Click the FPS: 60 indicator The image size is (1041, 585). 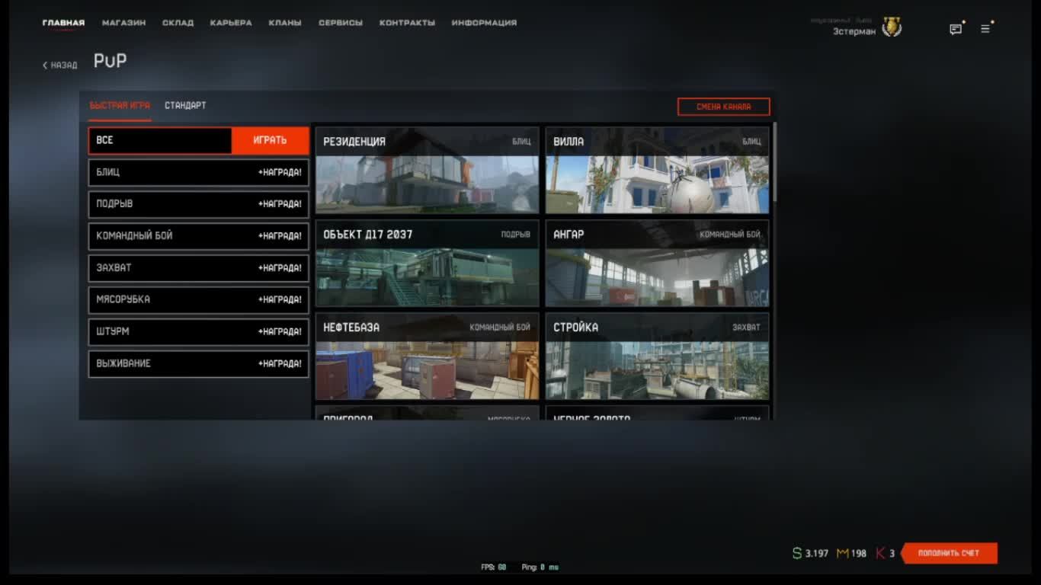494,567
